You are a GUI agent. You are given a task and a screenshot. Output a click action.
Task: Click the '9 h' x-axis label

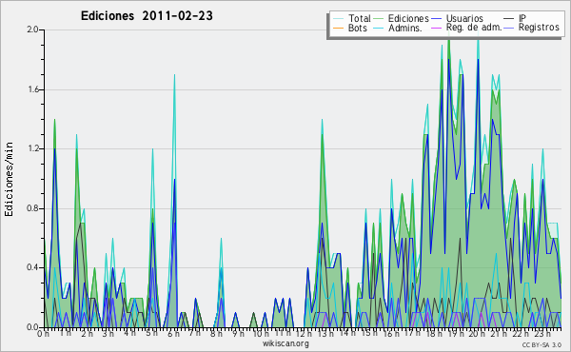click(x=239, y=334)
